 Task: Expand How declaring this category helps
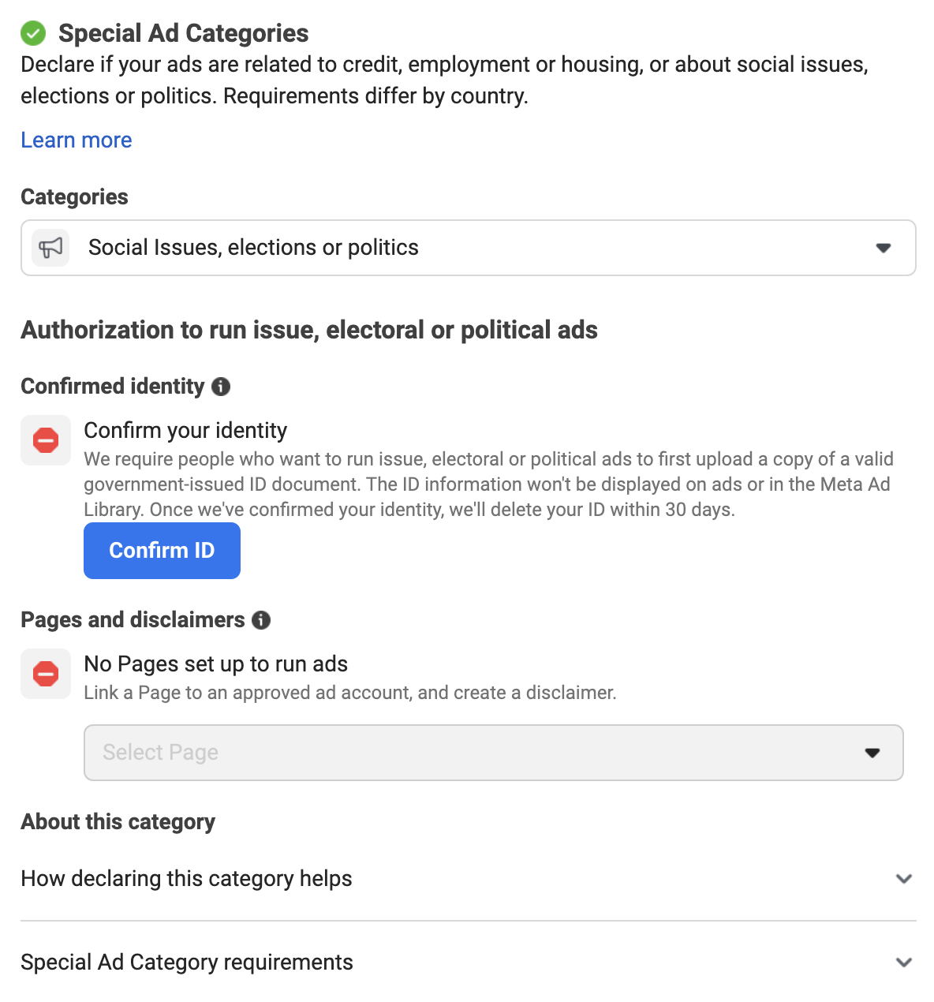469,879
